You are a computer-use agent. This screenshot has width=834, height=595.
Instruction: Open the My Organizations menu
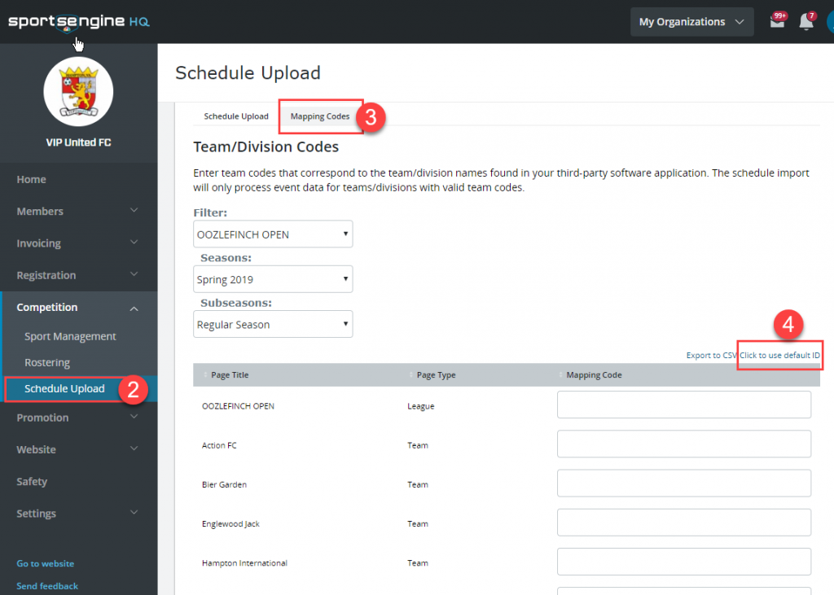click(691, 21)
